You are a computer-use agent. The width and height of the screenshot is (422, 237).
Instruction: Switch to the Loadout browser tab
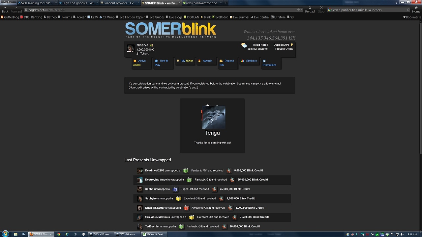[120, 3]
